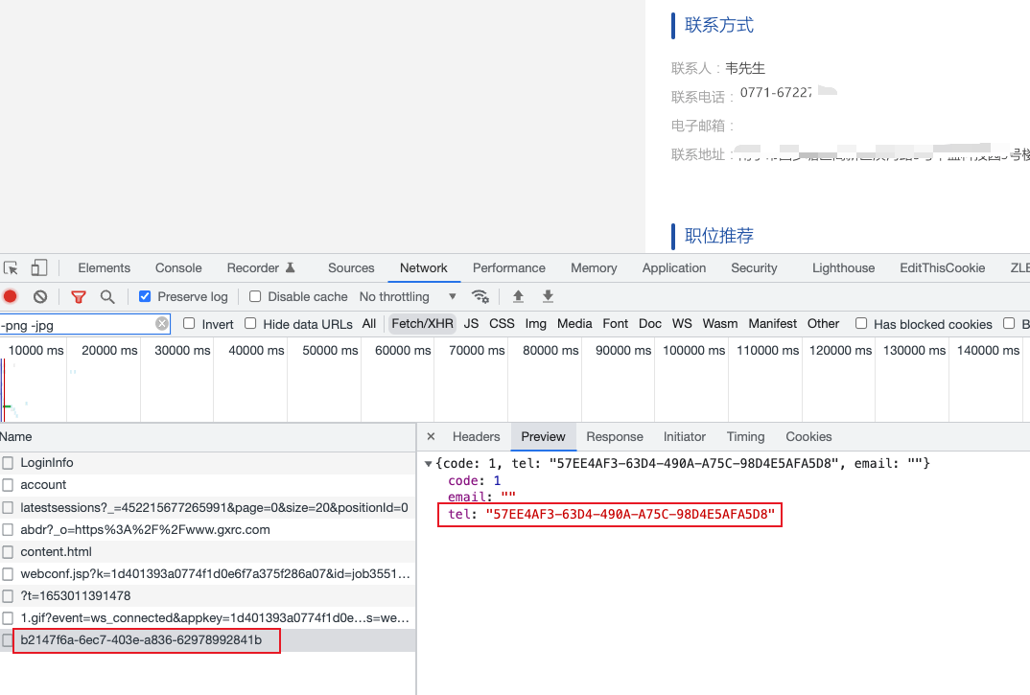
Task: Select the 1.gif?event=ws_connected request
Action: (x=207, y=618)
